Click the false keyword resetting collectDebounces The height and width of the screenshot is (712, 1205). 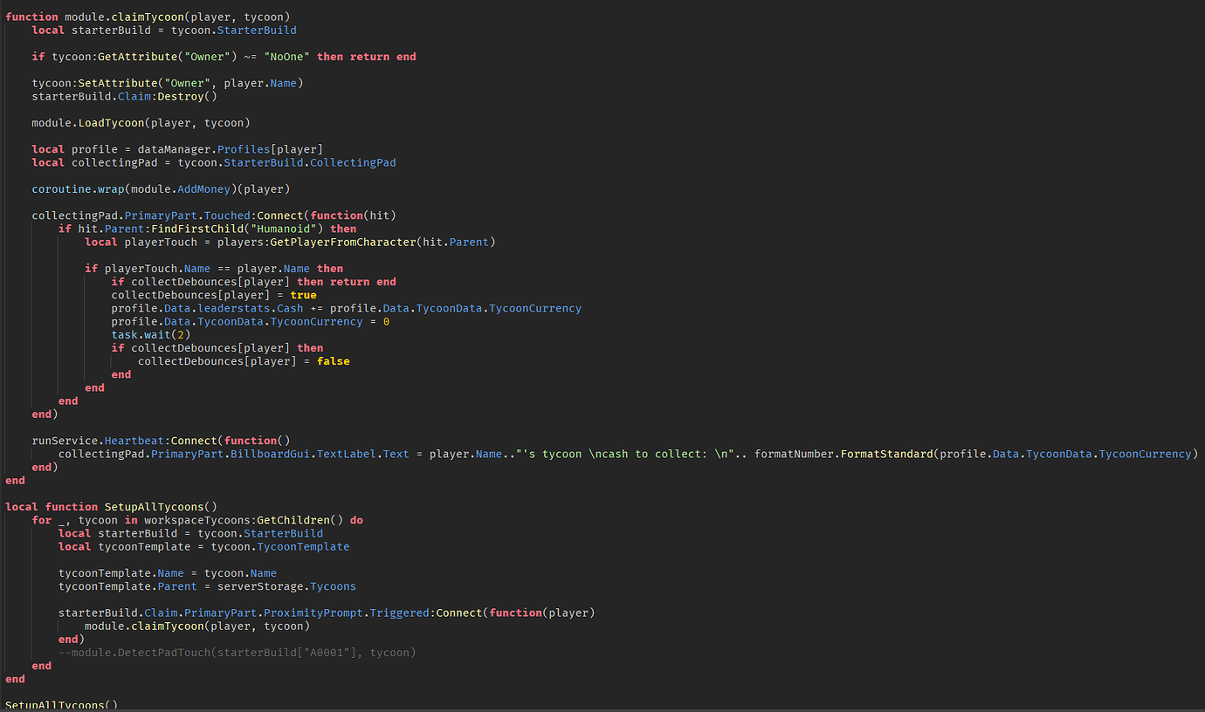pos(333,360)
